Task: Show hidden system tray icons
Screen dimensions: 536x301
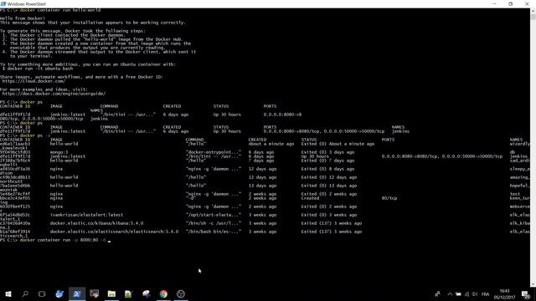Action: [450, 293]
